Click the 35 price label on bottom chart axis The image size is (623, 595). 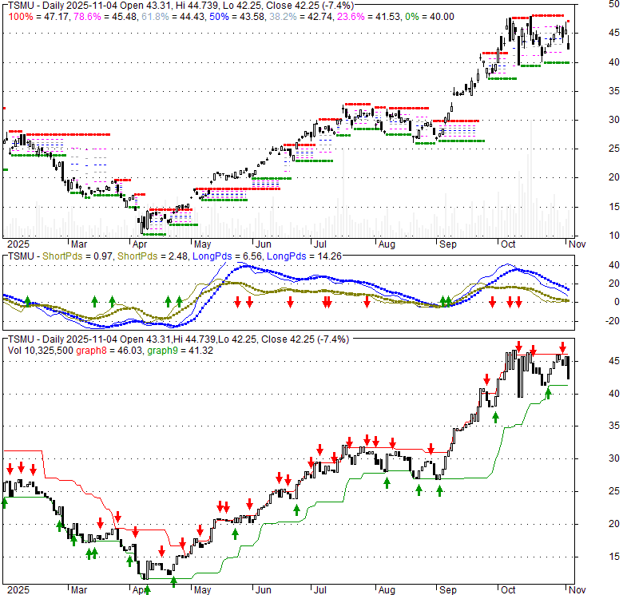point(614,426)
